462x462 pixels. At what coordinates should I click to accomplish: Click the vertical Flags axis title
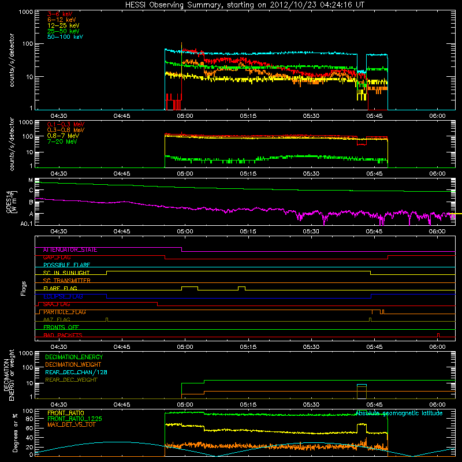point(24,288)
